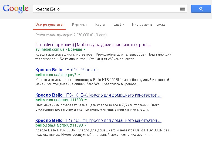Expand arrow next to bello.com.ua/product11393
212x143 pixels.
pos(86,100)
